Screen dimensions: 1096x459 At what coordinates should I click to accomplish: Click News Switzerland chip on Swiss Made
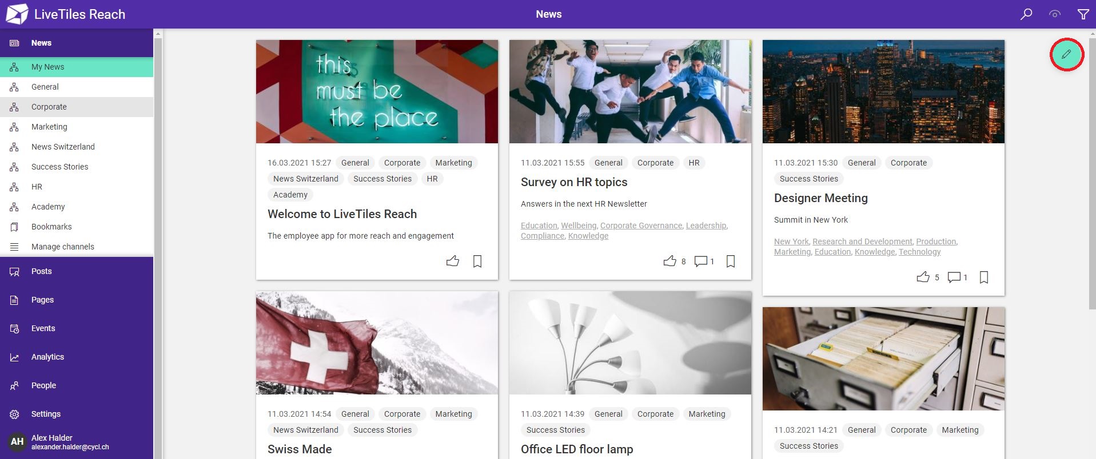point(306,430)
